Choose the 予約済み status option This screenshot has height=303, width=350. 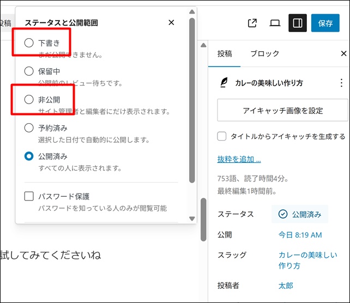click(29, 128)
